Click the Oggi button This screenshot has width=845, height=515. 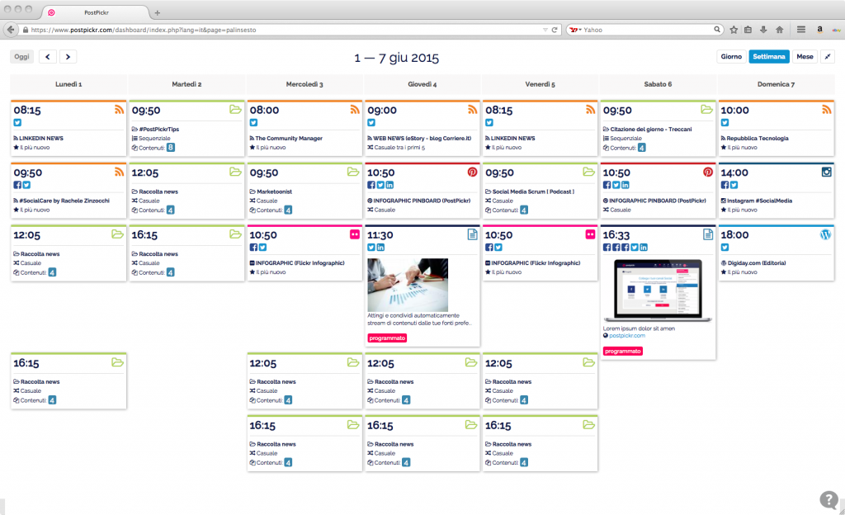22,57
